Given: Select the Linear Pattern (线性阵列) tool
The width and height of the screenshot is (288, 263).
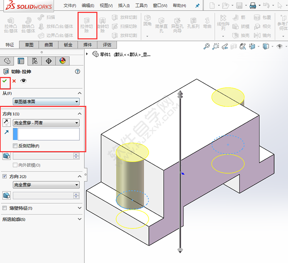Looking at the screenshot, I should (223, 23).
